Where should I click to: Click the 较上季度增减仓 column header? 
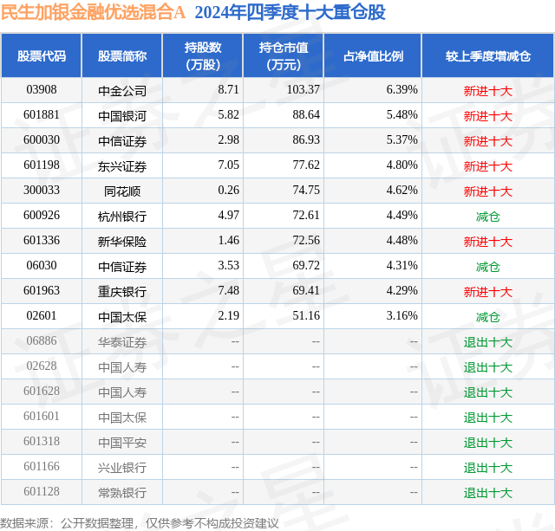[x=487, y=55]
